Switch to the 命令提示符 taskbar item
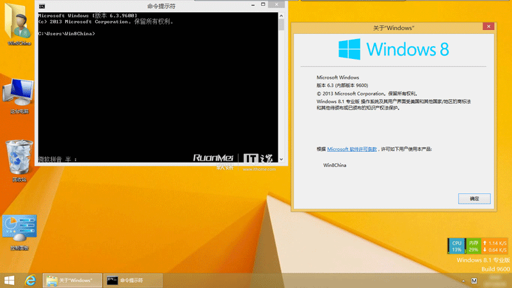512x288 pixels. click(x=131, y=280)
